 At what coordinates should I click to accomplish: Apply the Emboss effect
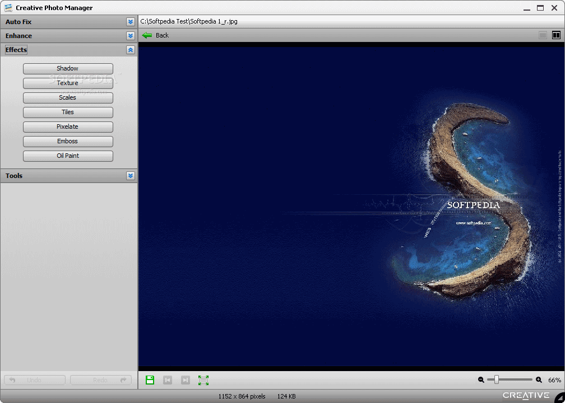pyautogui.click(x=68, y=142)
